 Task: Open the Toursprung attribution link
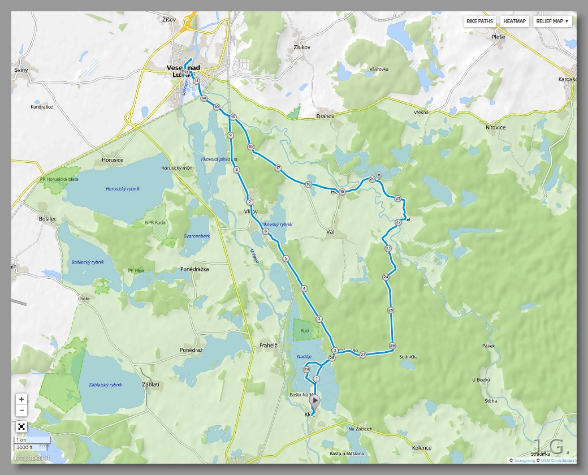tap(524, 460)
